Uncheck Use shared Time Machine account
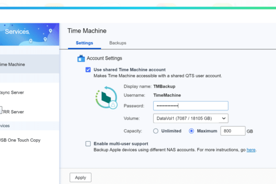Viewport: 276px width, 184px height. click(88, 70)
